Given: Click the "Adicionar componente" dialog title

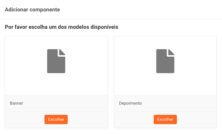Looking at the screenshot, I should 32,10.
